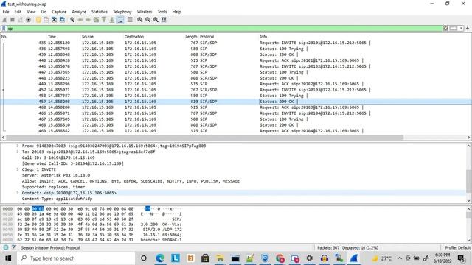Reload this capture file
The width and height of the screenshot is (472, 265).
click(62, 20)
